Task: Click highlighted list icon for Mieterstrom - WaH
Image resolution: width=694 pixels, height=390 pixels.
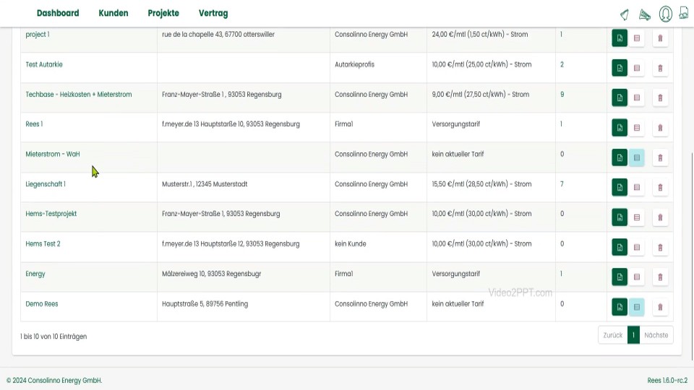Action: pos(636,157)
